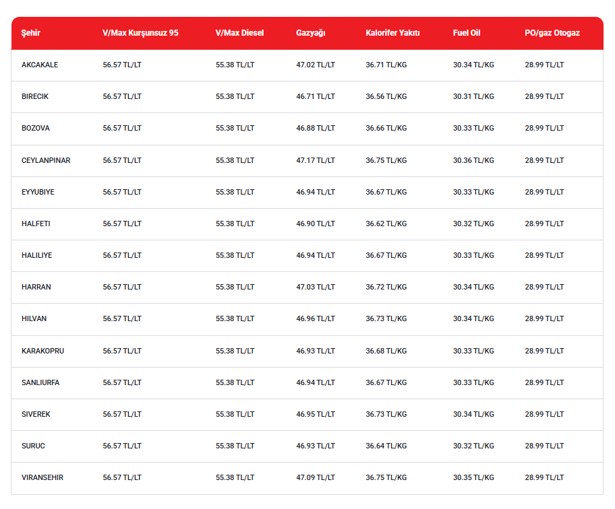This screenshot has width=615, height=509.
Task: Click the V/Max Diesel column header
Action: [239, 33]
